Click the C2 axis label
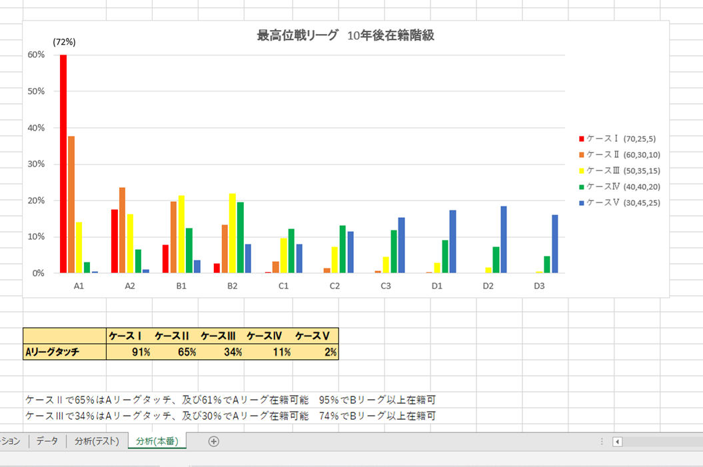Viewport: 703px width, 467px height. tap(335, 286)
